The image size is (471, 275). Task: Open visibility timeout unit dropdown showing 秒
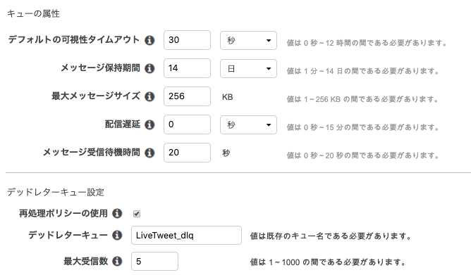pyautogui.click(x=248, y=41)
